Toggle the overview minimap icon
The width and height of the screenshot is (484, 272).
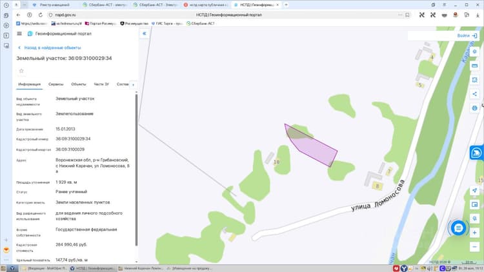[474, 204]
